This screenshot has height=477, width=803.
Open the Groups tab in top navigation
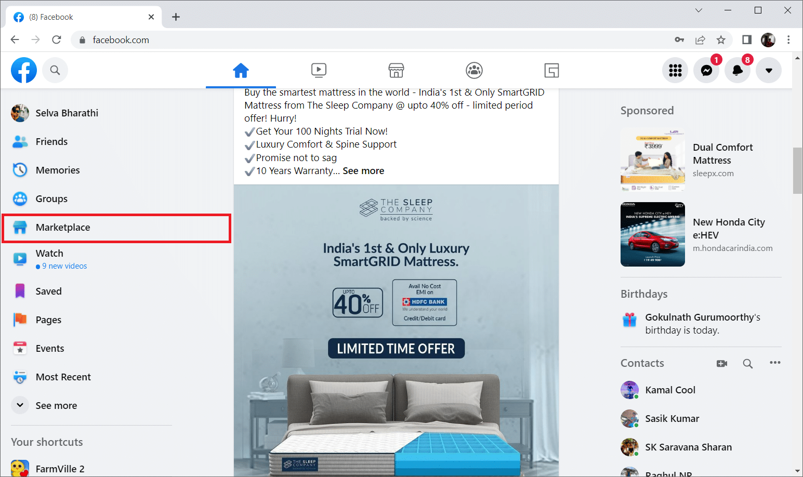(x=474, y=70)
